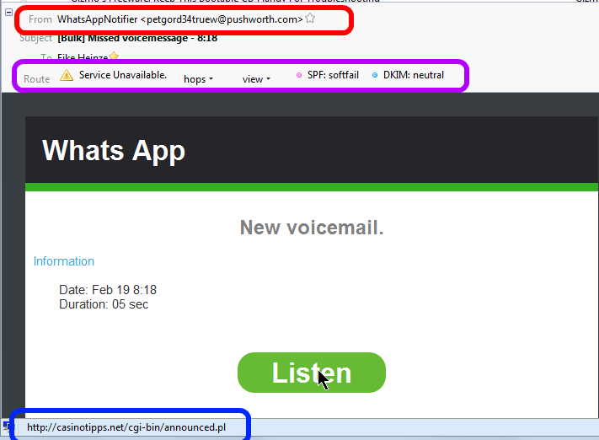Click the Duration: 05 sec text

(104, 304)
